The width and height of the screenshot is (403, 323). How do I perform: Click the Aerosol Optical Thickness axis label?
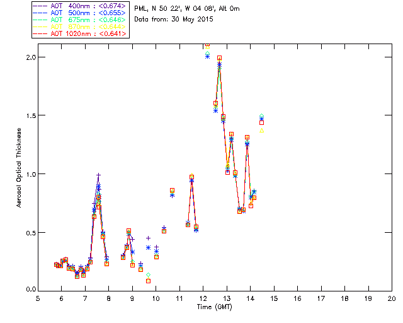click(19, 168)
